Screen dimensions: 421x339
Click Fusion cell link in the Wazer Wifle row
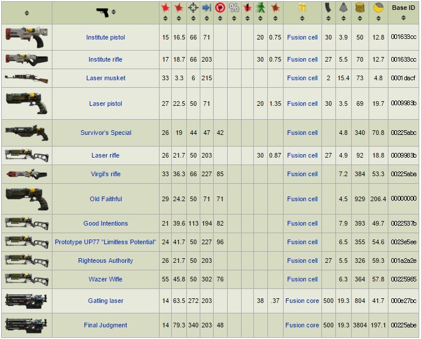[302, 279]
